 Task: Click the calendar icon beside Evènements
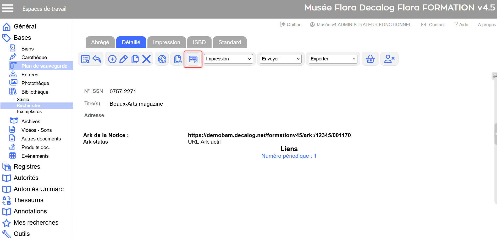pos(13,155)
